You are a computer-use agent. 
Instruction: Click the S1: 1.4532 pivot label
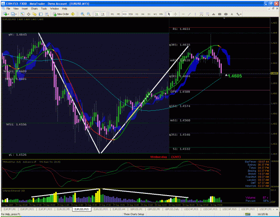(x=181, y=149)
